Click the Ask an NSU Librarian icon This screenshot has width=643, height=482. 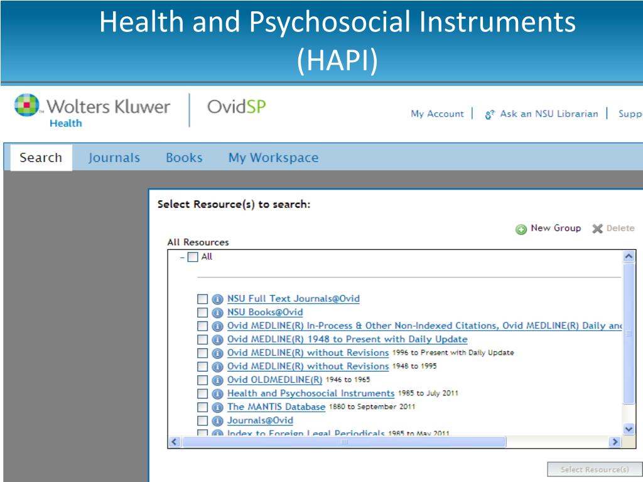tap(490, 115)
